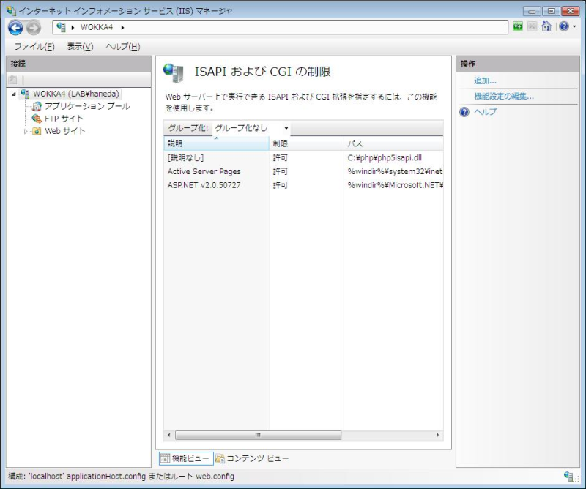This screenshot has width=586, height=489.
Task: Sort by パス column header
Action: [x=393, y=143]
